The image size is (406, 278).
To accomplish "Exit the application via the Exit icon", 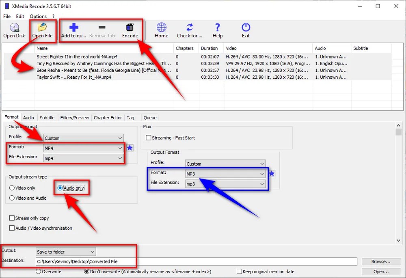I will pos(246,29).
